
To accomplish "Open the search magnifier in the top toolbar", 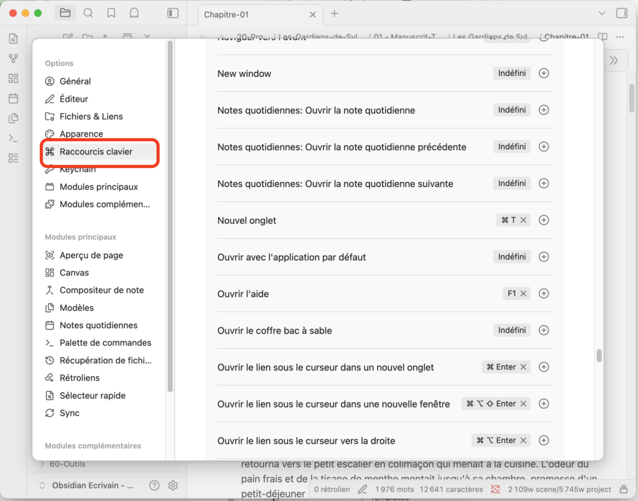I will coord(88,13).
